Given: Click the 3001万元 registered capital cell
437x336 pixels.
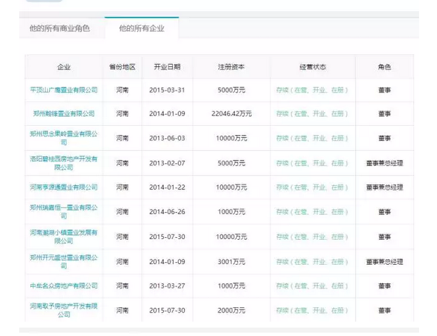Looking at the screenshot, I should (x=231, y=262).
